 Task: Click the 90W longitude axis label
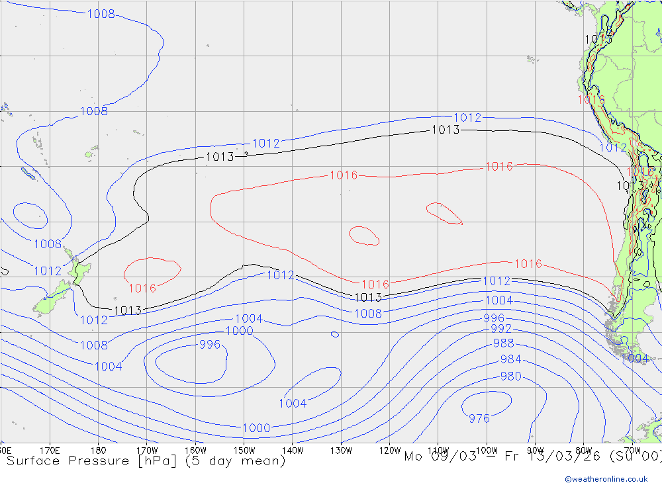536,451
